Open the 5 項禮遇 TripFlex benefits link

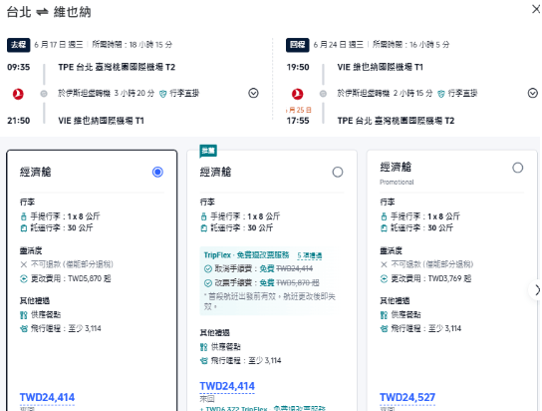[x=310, y=255]
